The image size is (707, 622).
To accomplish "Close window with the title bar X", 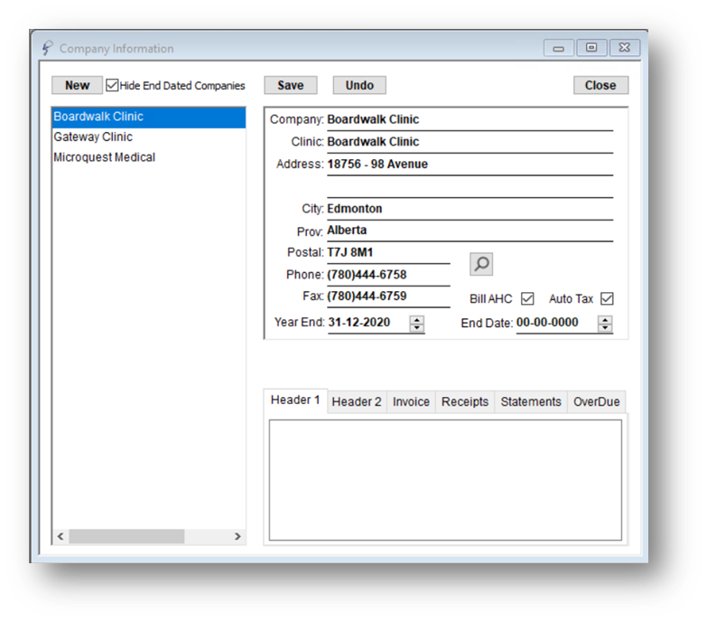I will (625, 48).
